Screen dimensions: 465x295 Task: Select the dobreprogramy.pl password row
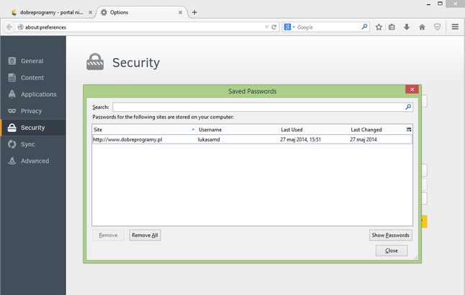[x=252, y=139]
